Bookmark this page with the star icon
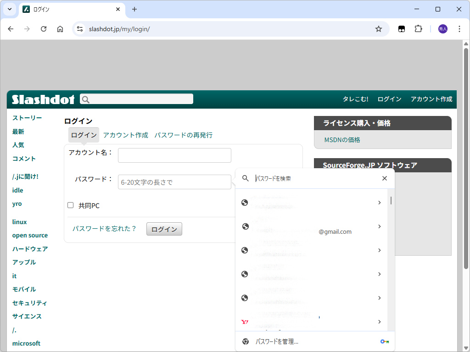Image resolution: width=470 pixels, height=352 pixels. click(379, 28)
